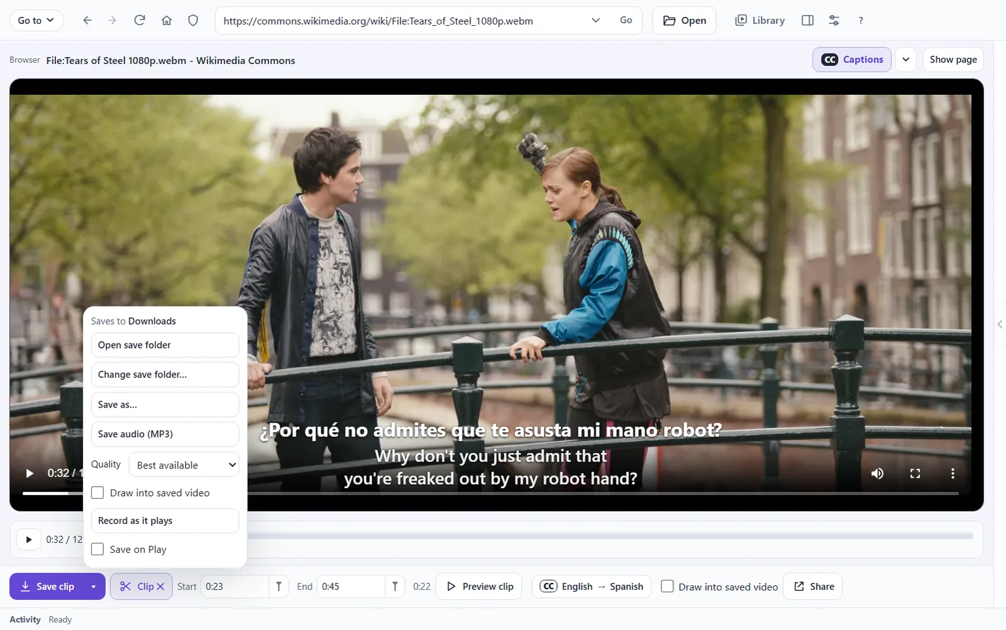The height and width of the screenshot is (630, 1006).
Task: Choose Open save folder
Action: [x=165, y=345]
